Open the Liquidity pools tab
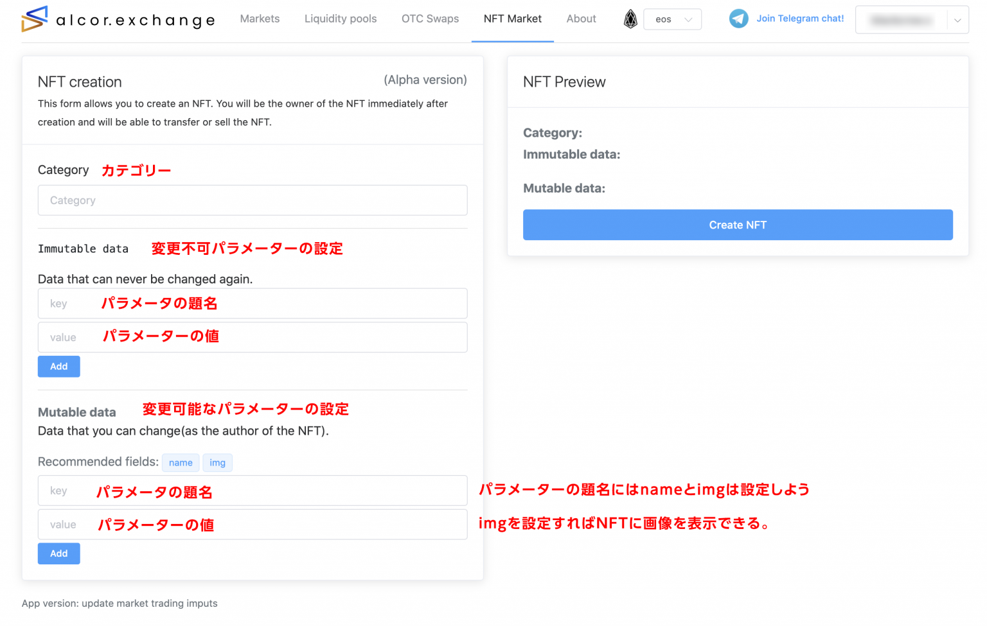 341,19
